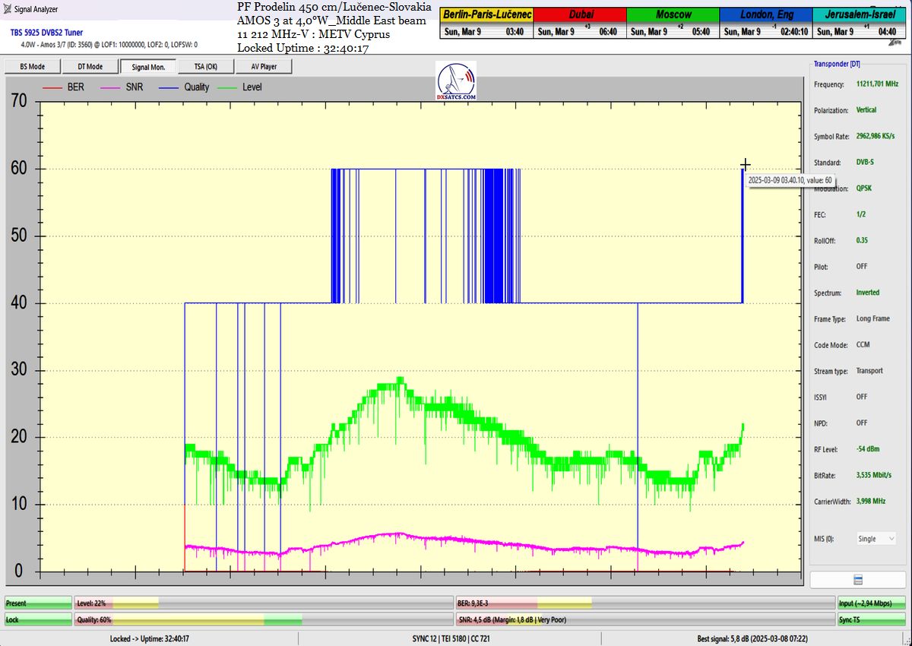Screen dimensions: 912x646
Task: Click the Dubai world clock panel
Action: [581, 24]
